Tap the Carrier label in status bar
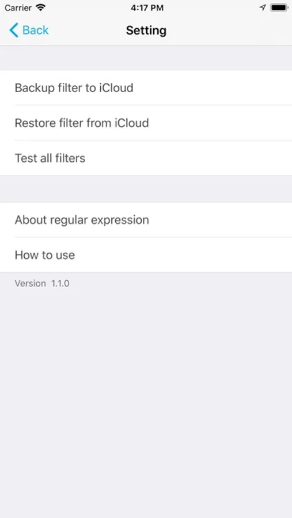This screenshot has width=292, height=518. pyautogui.click(x=18, y=7)
